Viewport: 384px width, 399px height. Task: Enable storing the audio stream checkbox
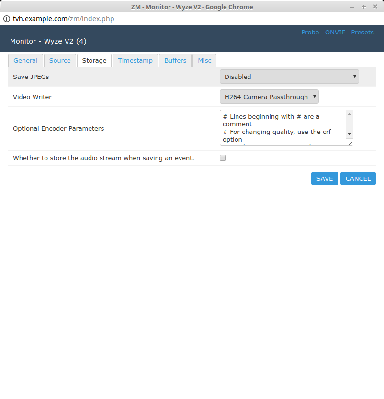(x=223, y=158)
